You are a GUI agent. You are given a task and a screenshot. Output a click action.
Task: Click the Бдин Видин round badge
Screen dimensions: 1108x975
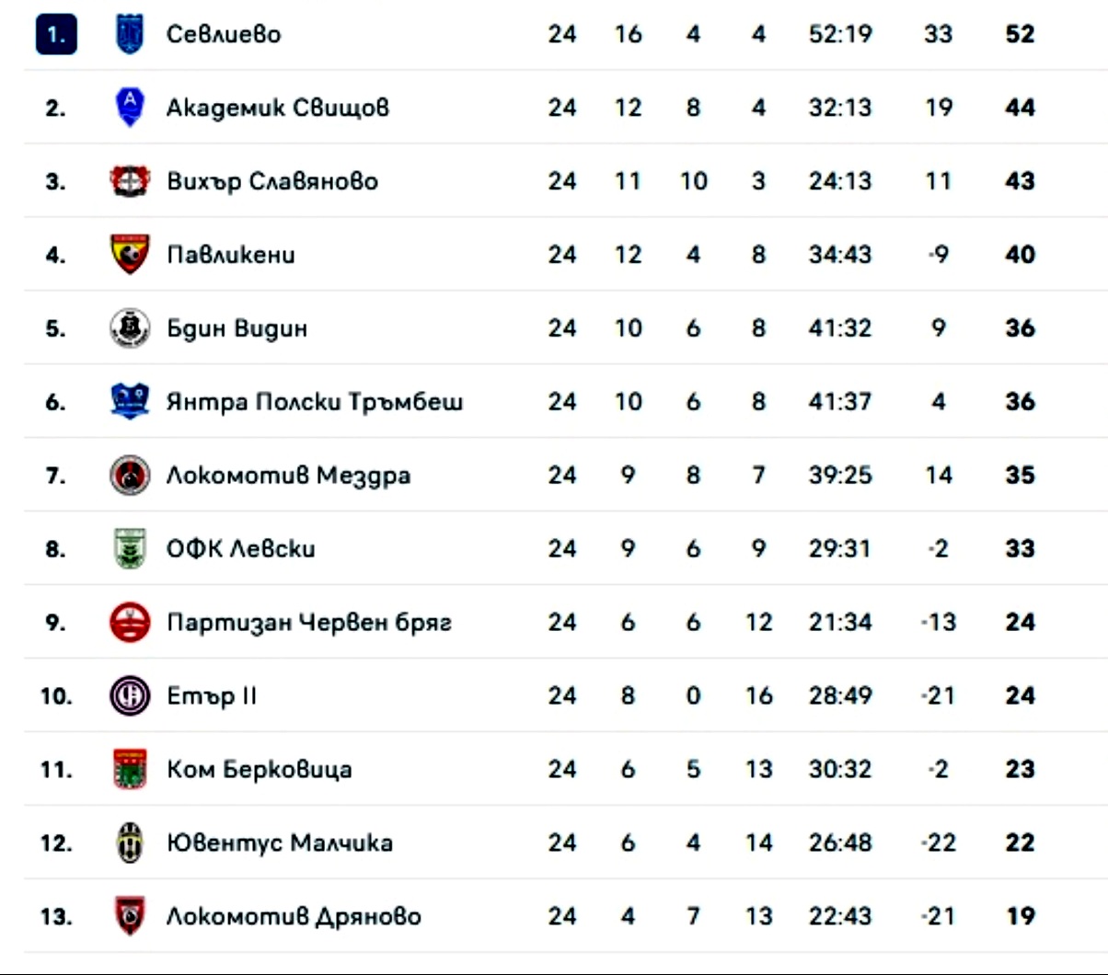(130, 328)
